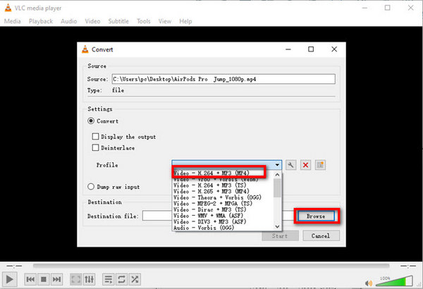Choose Video - Dirac + MP3 (TS) profile
This screenshot has width=423, height=289.
point(223,209)
